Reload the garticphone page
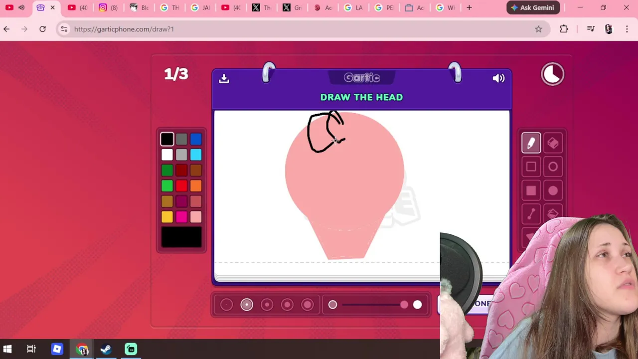The height and width of the screenshot is (359, 638). click(x=42, y=29)
